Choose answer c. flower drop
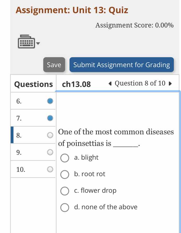The height and width of the screenshot is (233, 181). (x=65, y=191)
